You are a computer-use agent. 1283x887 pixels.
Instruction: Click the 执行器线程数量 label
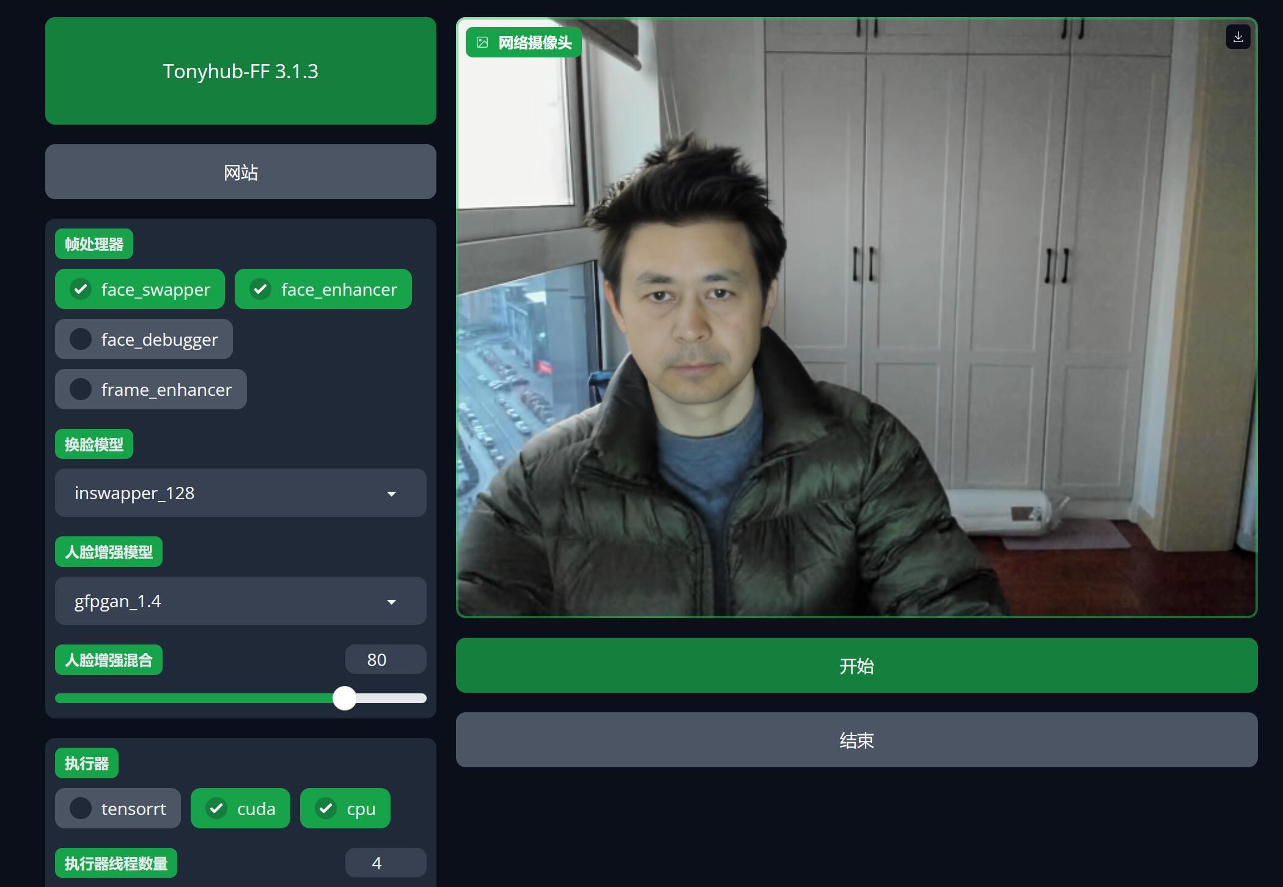pos(116,863)
